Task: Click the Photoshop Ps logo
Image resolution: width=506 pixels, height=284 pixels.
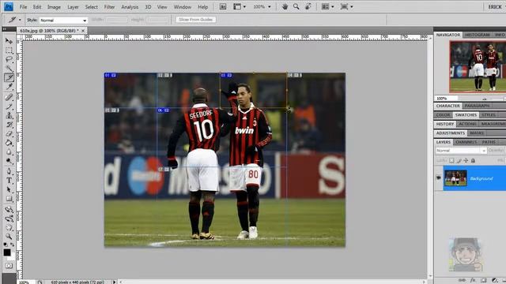Action: click(9, 6)
